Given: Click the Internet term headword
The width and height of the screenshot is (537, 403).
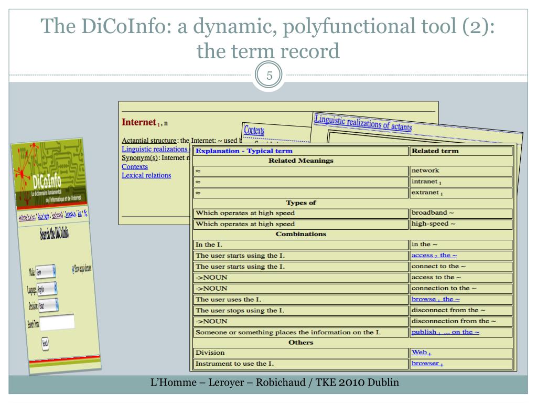Looking at the screenshot, I should (139, 122).
